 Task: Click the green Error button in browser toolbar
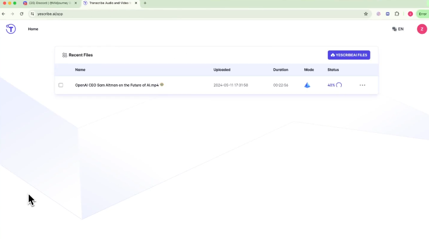pos(422,14)
